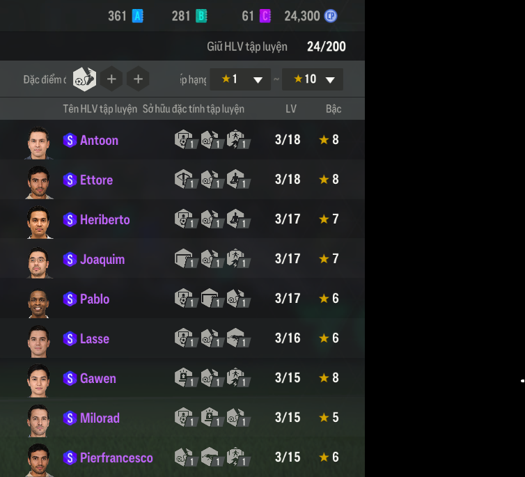Open the minimum star rank dropdown
This screenshot has width=525, height=477.
tap(240, 79)
